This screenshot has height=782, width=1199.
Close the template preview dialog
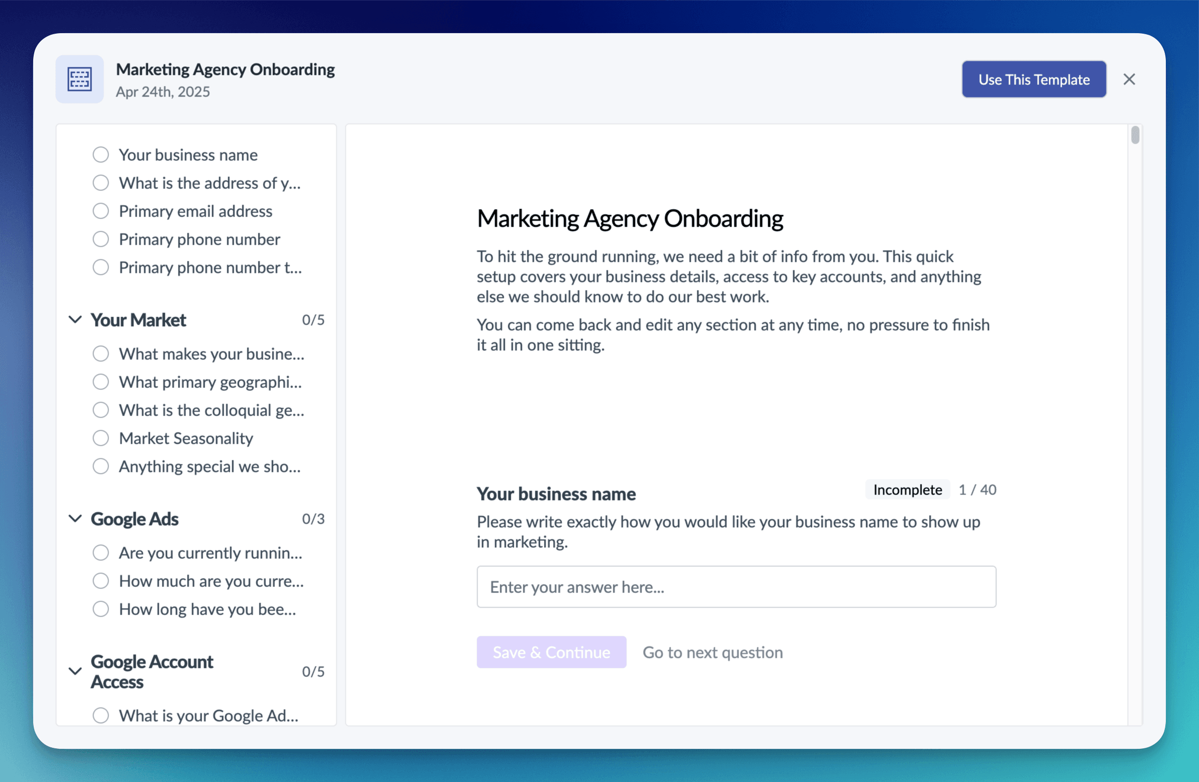[x=1130, y=79]
